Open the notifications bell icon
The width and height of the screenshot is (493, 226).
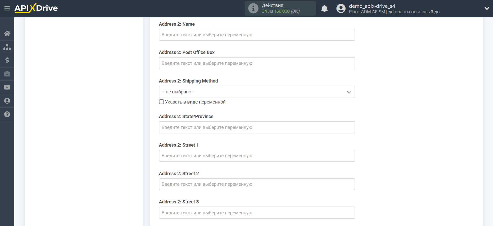pos(324,9)
